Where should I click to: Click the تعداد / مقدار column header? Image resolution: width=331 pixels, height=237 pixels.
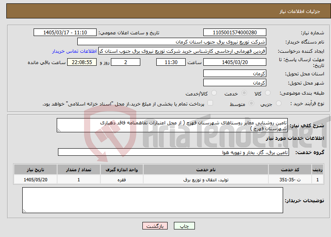pos(79,170)
